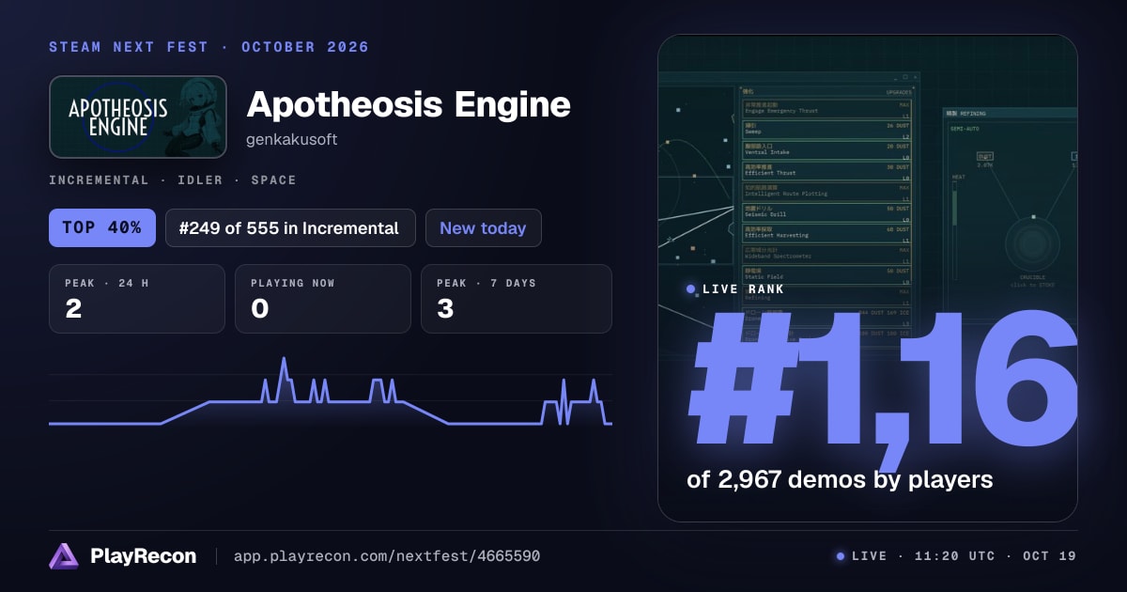This screenshot has height=592, width=1127.
Task: Open the Apotheosis Engine logo thumbnail
Action: [138, 117]
